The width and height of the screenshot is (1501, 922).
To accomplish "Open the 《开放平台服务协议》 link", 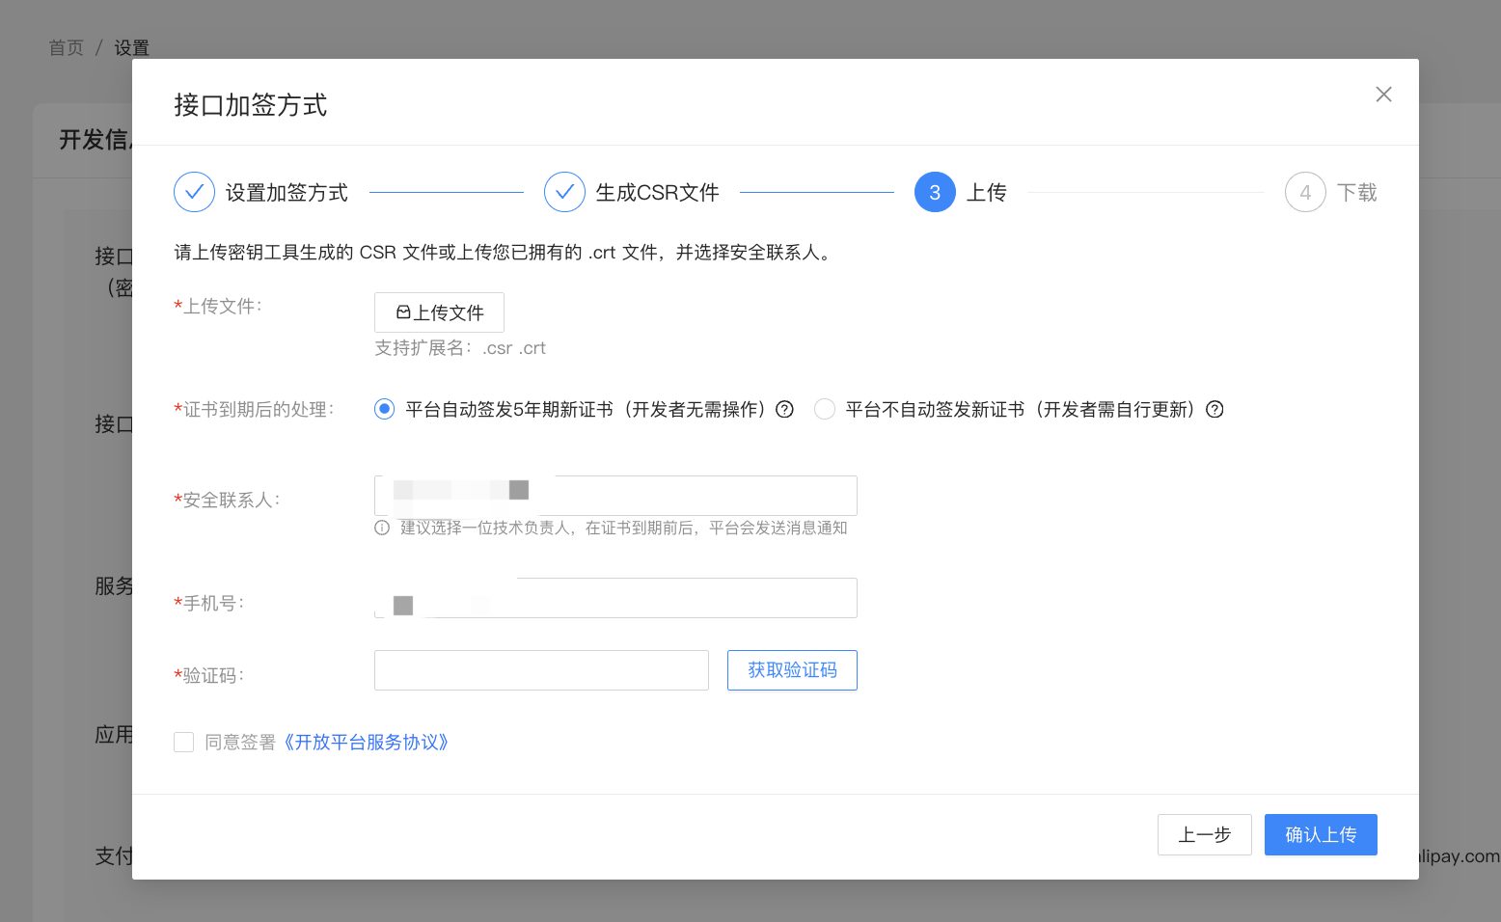I will (367, 742).
